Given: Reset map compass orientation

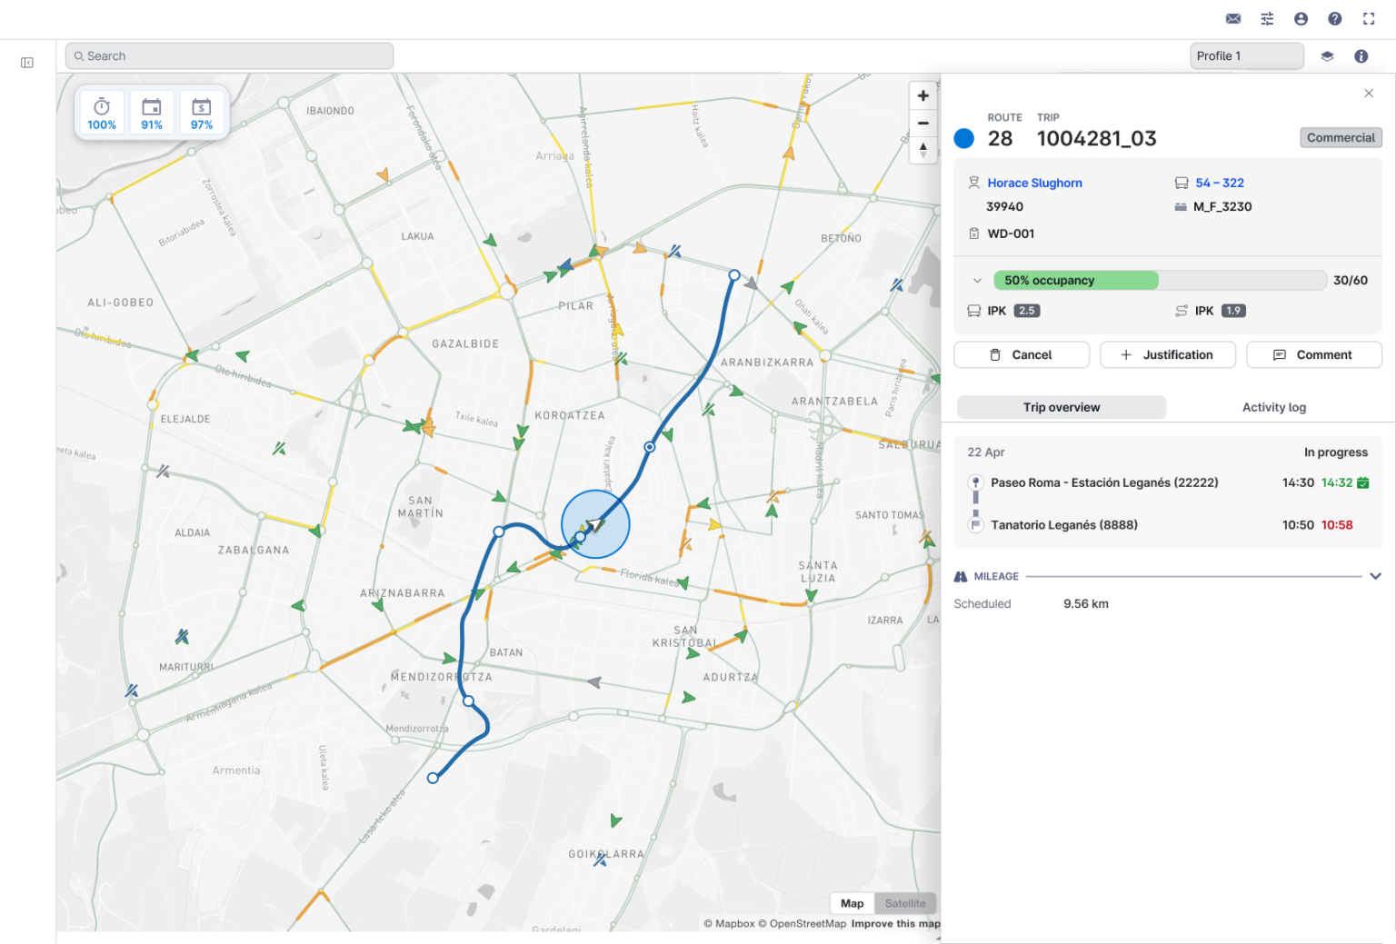Looking at the screenshot, I should pos(923,150).
